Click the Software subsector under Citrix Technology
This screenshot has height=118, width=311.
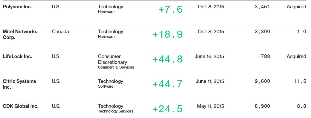click(x=106, y=86)
